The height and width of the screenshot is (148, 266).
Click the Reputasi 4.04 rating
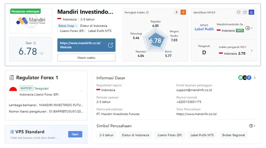[141, 54]
